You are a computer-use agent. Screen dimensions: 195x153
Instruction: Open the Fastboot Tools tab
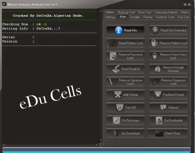(x=165, y=17)
